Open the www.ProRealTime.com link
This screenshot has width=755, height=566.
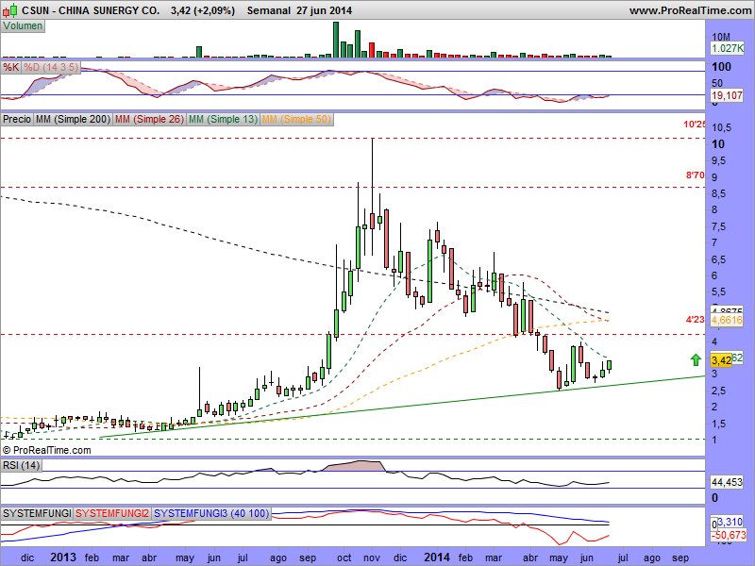(x=690, y=10)
